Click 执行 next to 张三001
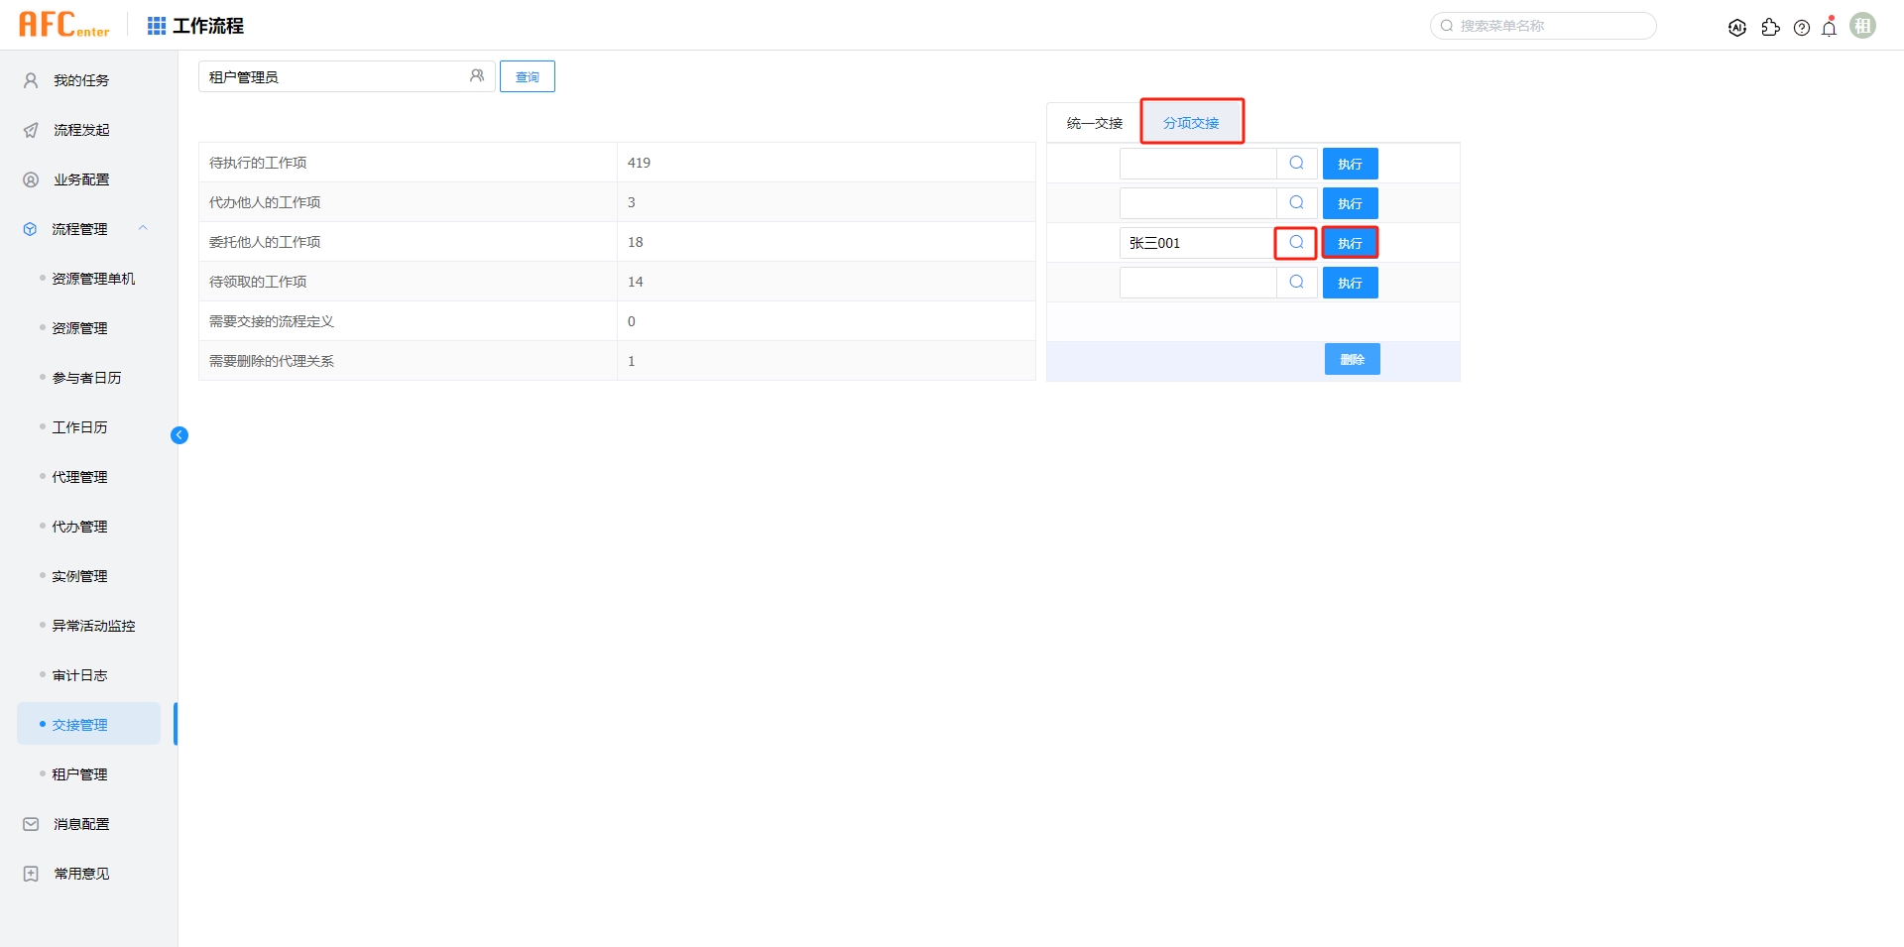Screen dimensions: 1904x947 click(x=1350, y=242)
